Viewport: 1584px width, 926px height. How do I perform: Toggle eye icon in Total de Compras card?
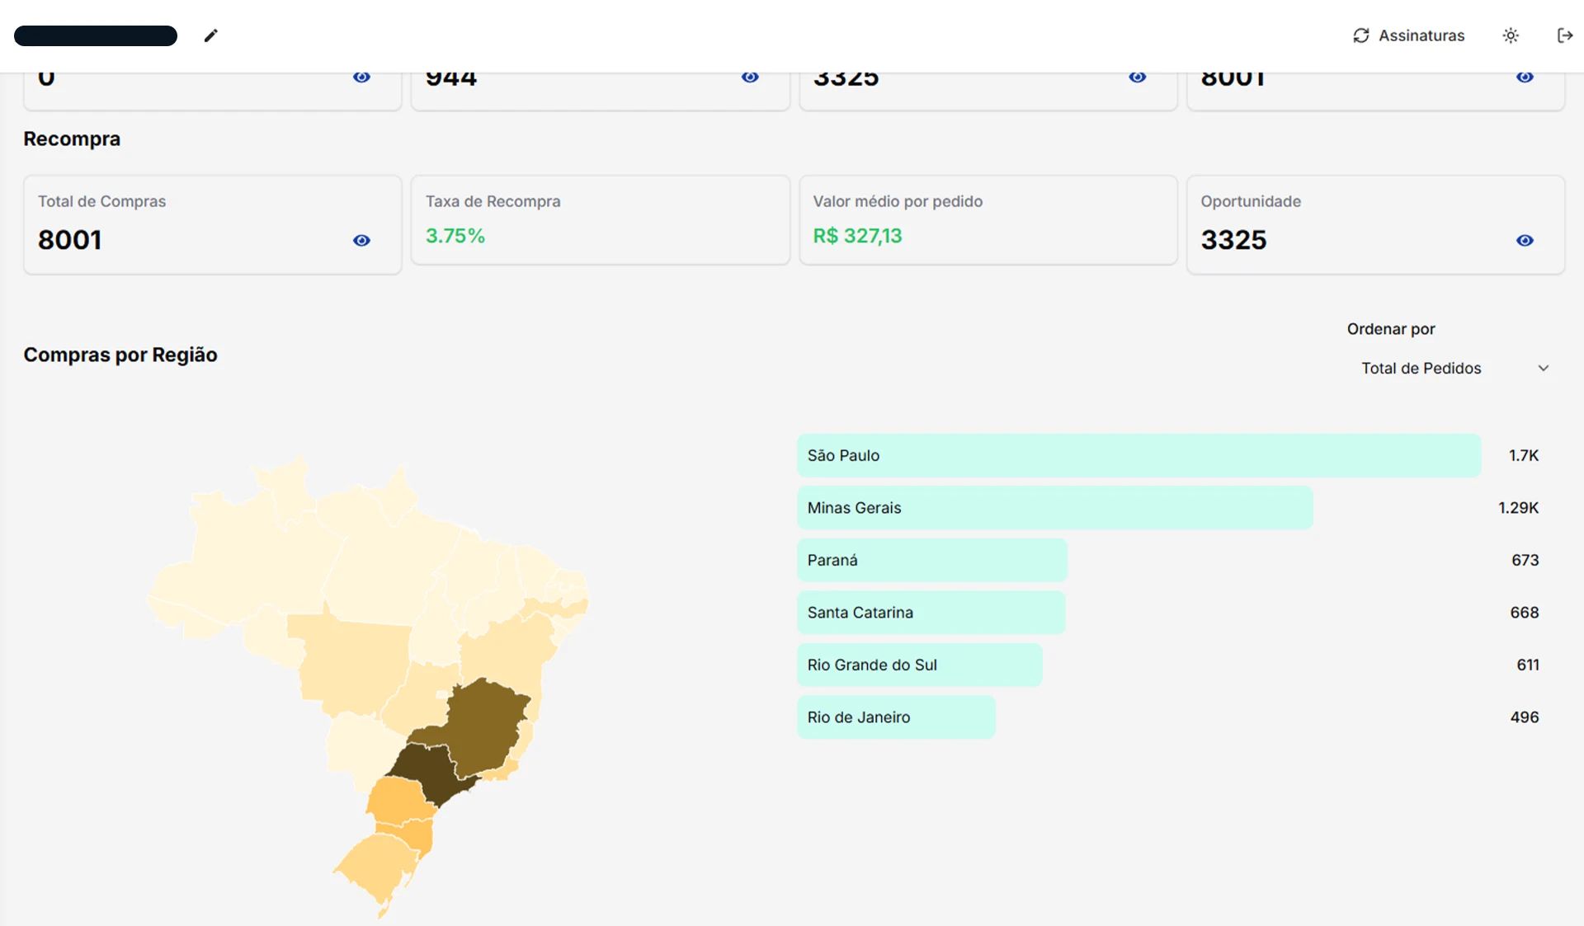click(361, 240)
